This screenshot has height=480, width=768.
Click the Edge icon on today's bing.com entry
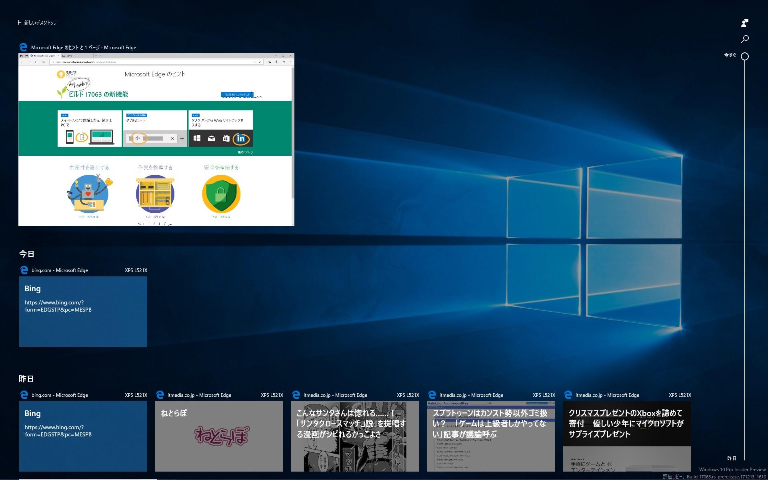24,270
